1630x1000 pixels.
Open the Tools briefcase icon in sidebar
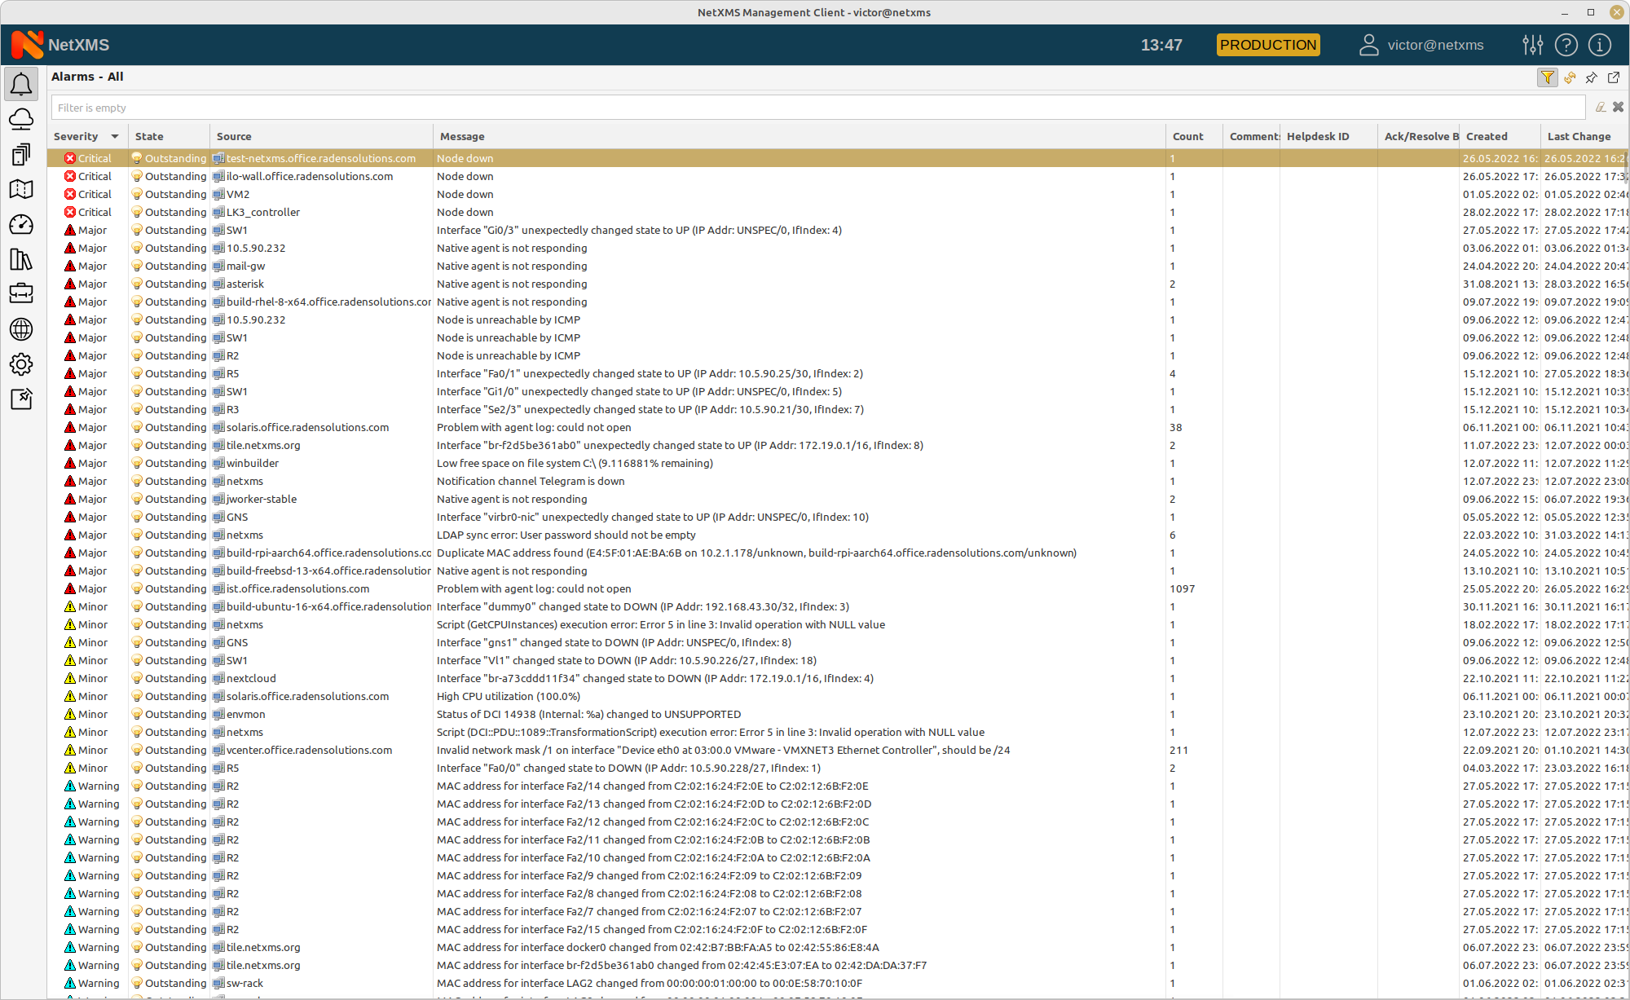tap(21, 293)
